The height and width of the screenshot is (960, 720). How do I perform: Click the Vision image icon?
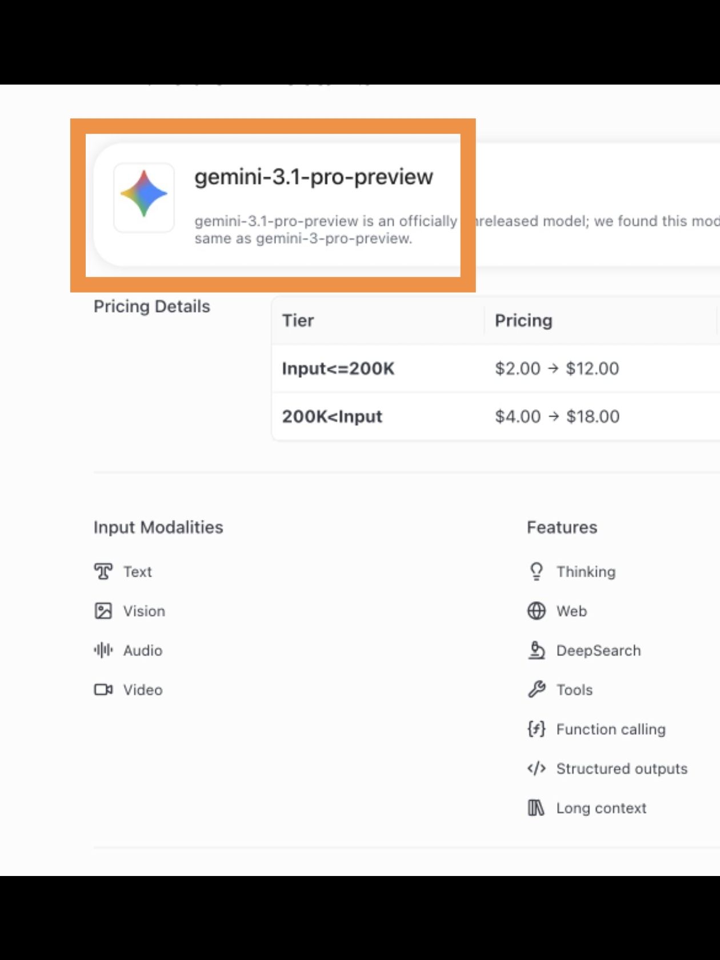click(103, 611)
